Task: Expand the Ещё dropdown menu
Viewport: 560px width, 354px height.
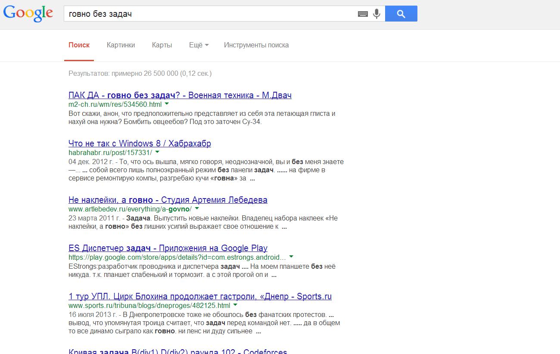Action: point(199,45)
